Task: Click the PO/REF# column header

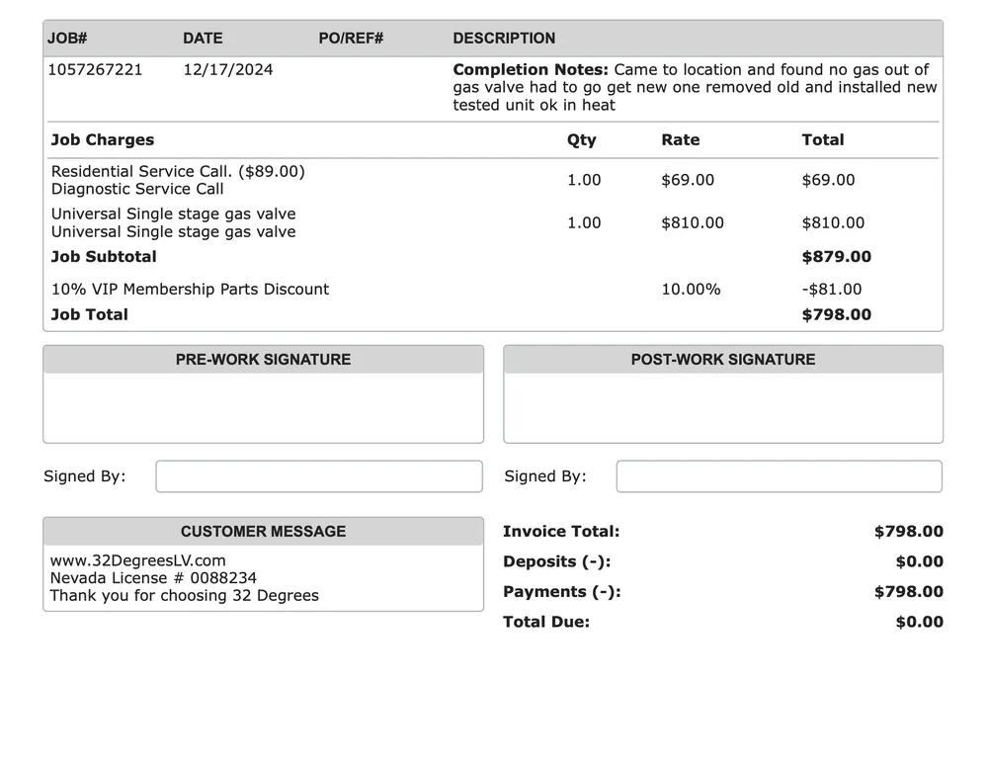Action: pos(351,39)
